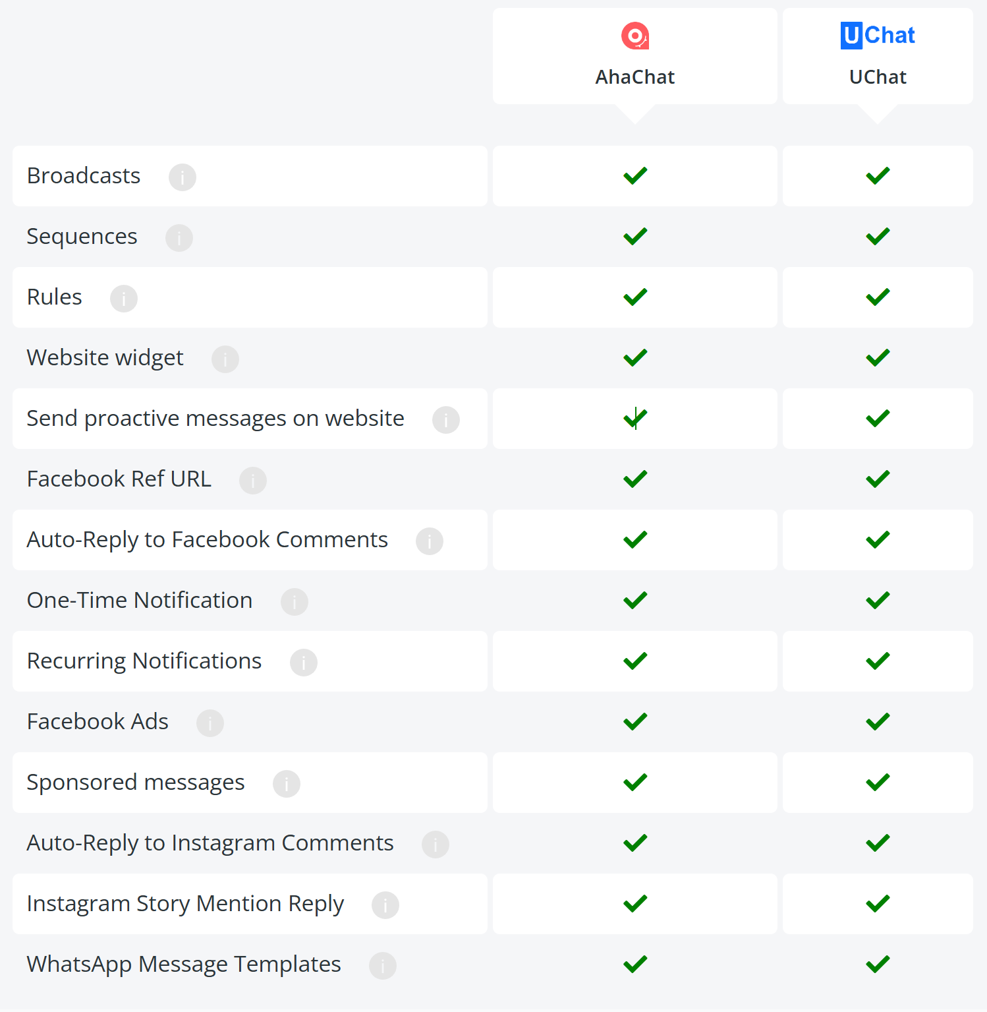Click the Auto-Reply to Facebook Comments label

(207, 540)
